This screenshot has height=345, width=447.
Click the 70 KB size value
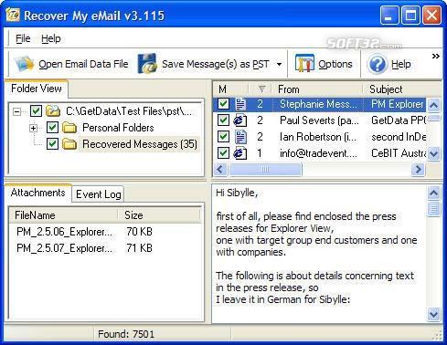[139, 232]
